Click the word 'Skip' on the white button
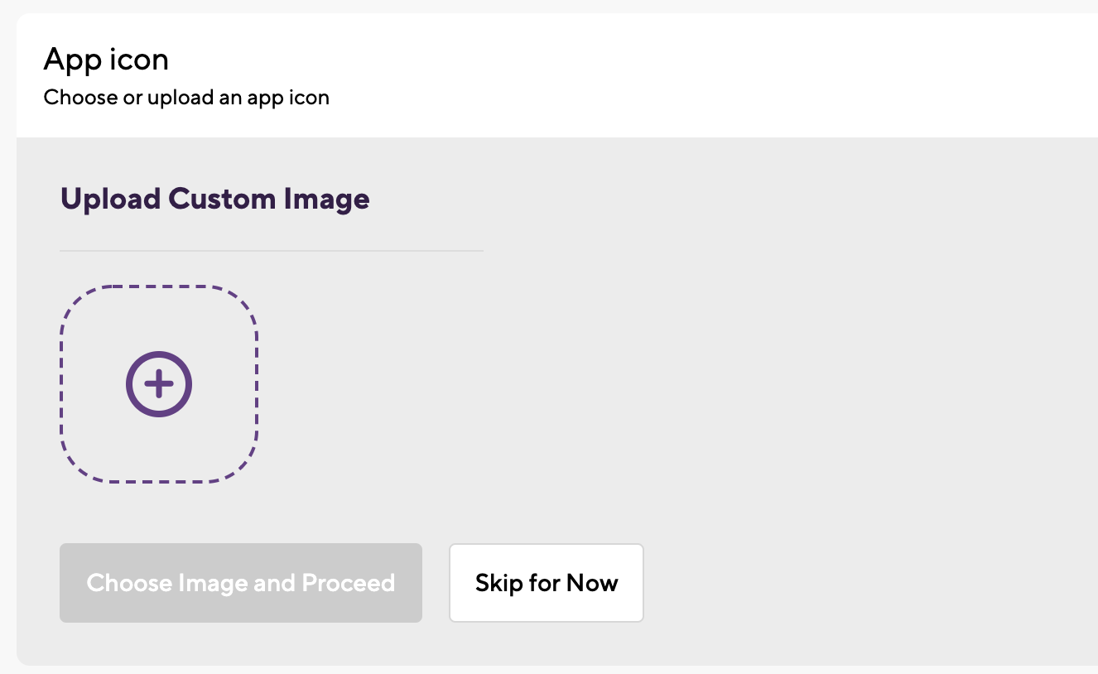This screenshot has height=674, width=1098. tap(498, 583)
